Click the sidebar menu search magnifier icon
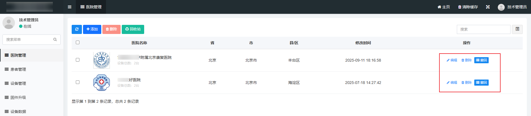 (x=55, y=39)
